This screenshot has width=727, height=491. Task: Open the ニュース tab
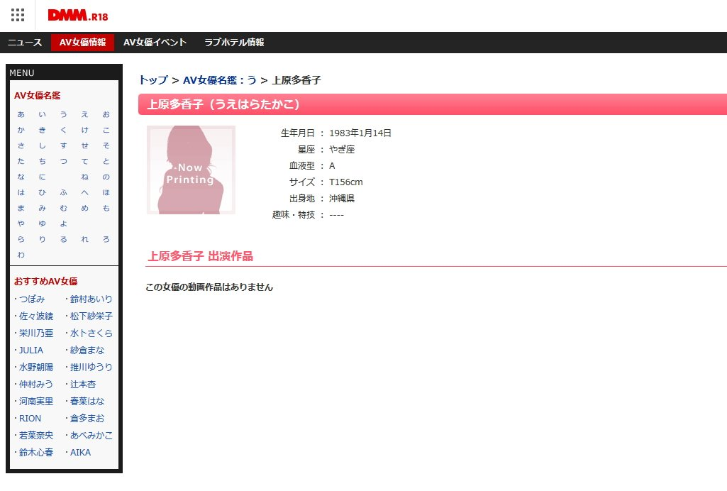pos(25,43)
